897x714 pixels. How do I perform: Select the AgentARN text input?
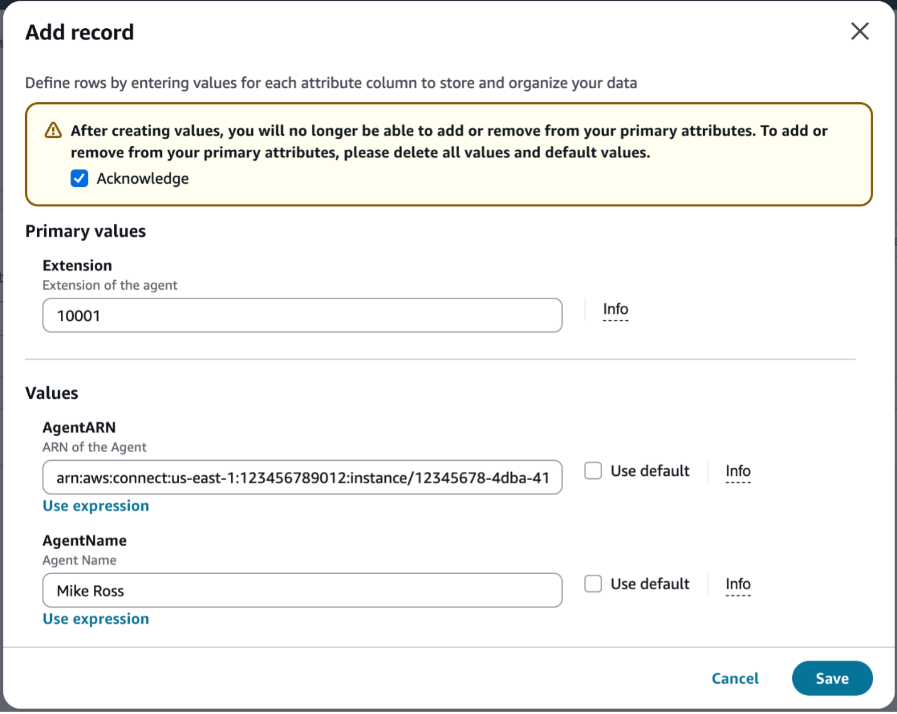click(x=302, y=477)
